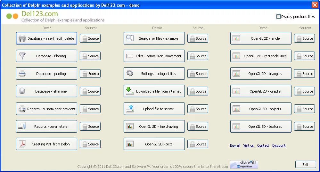Open Source for OpenGL 2D - rectangle lines
This screenshot has height=172, width=320.
click(x=305, y=56)
